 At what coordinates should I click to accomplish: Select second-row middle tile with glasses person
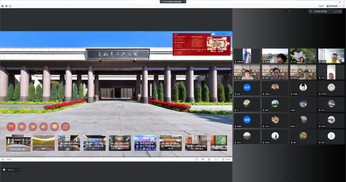tap(275, 72)
